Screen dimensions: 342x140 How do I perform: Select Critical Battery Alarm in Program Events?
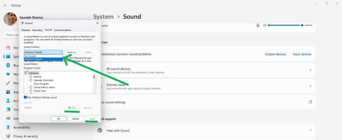pos(44,87)
